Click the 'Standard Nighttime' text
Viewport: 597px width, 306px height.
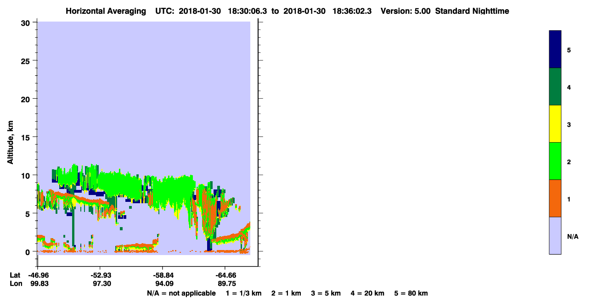472,11
